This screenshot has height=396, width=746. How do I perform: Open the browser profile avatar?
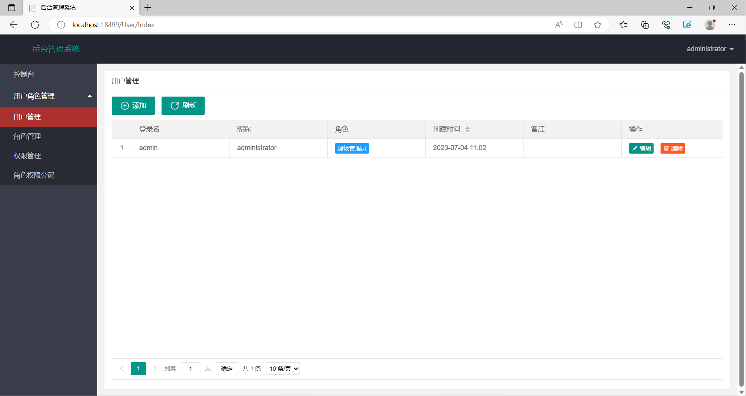[710, 25]
